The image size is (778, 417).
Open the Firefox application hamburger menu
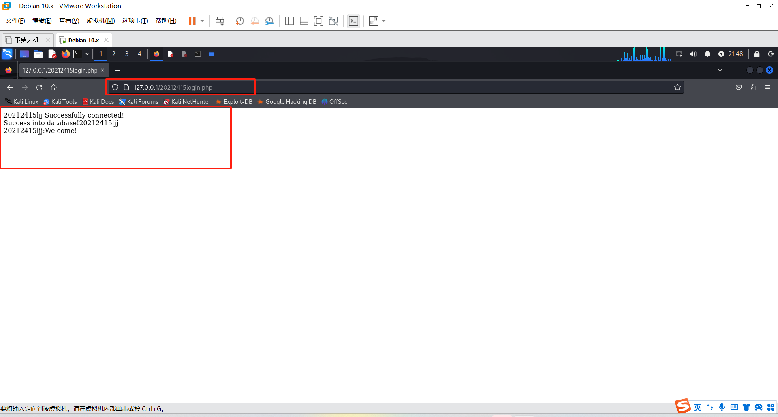click(x=768, y=88)
